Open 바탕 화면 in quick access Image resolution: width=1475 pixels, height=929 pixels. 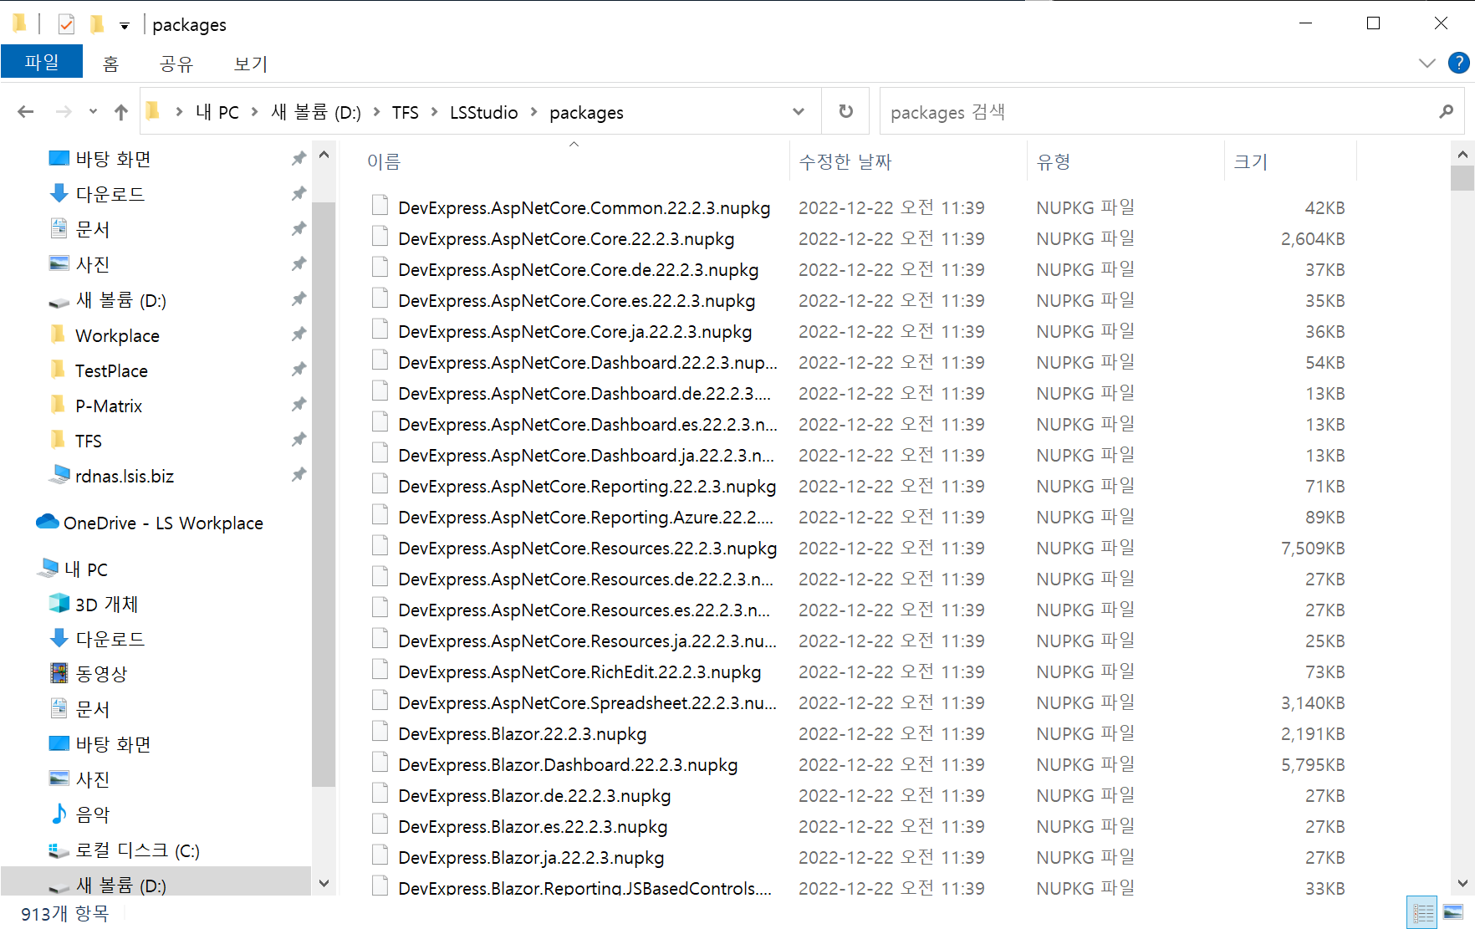(113, 159)
